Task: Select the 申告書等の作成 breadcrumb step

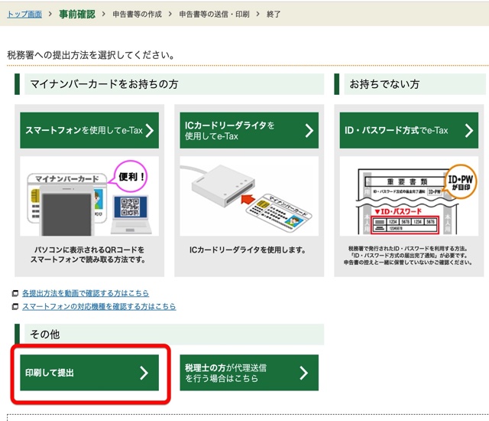Action: (x=138, y=14)
